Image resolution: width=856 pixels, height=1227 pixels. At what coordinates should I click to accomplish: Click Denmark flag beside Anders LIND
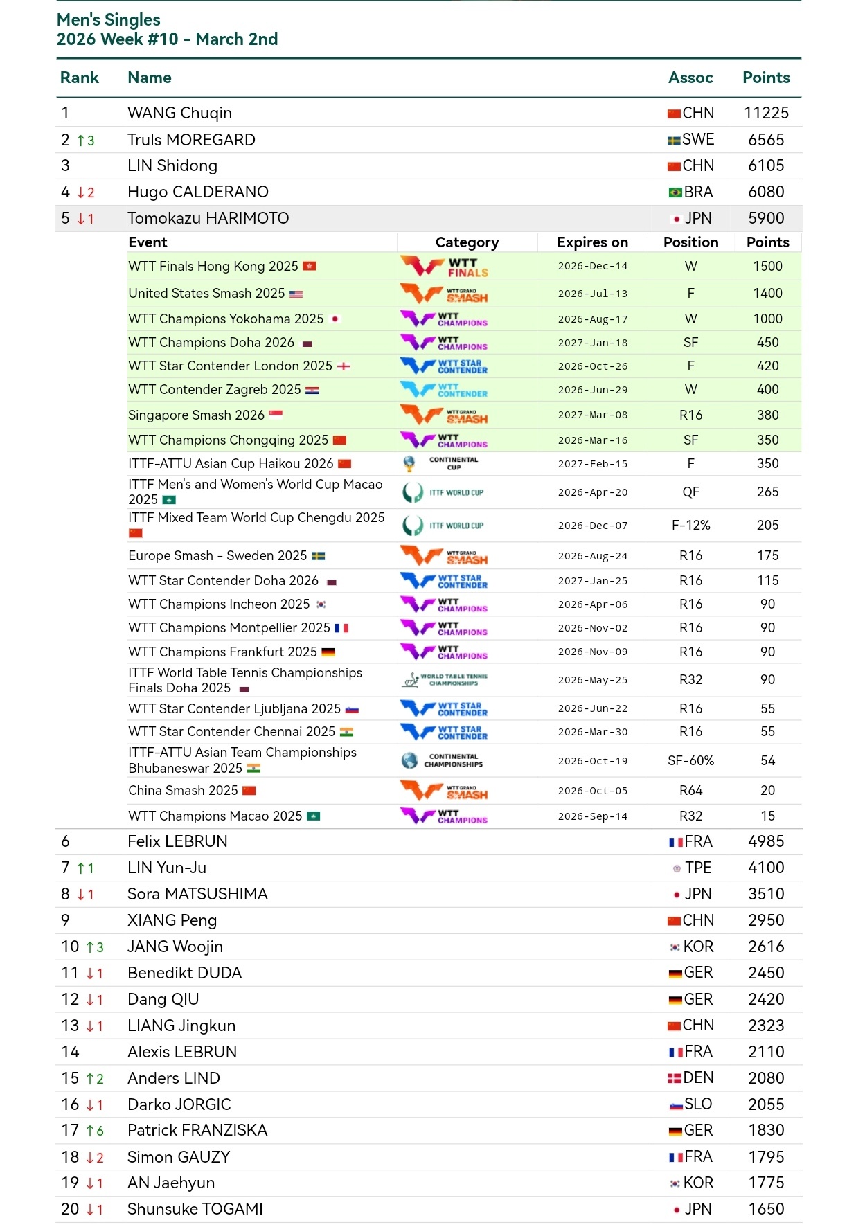pos(675,1078)
